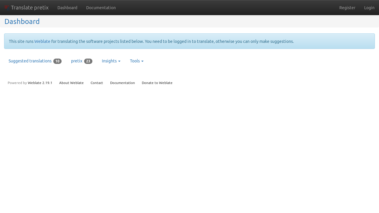Screen dimensions: 379x213
Task: Select the pretix project tab
Action: (x=77, y=61)
